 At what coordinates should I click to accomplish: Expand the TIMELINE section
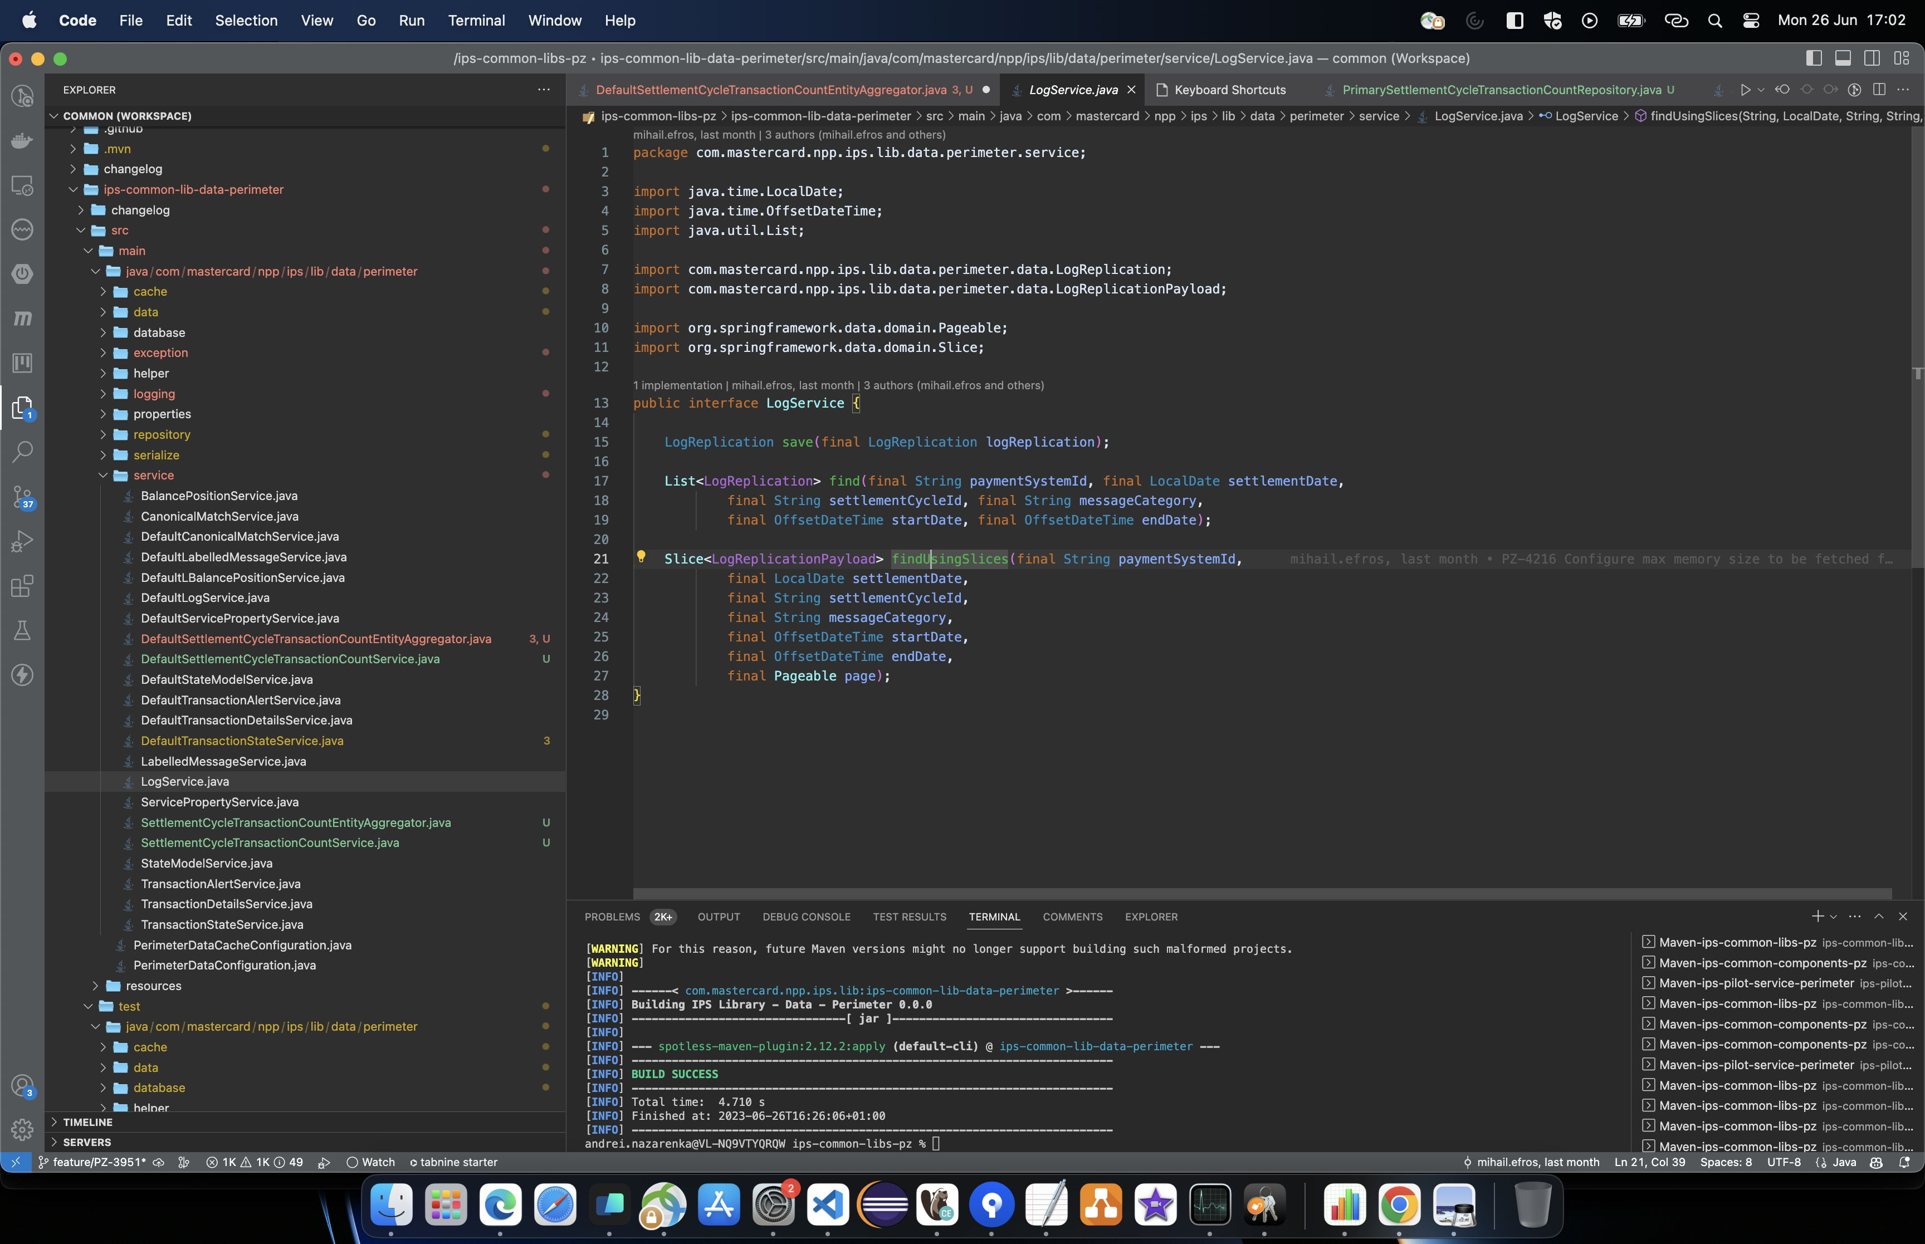pyautogui.click(x=87, y=1122)
